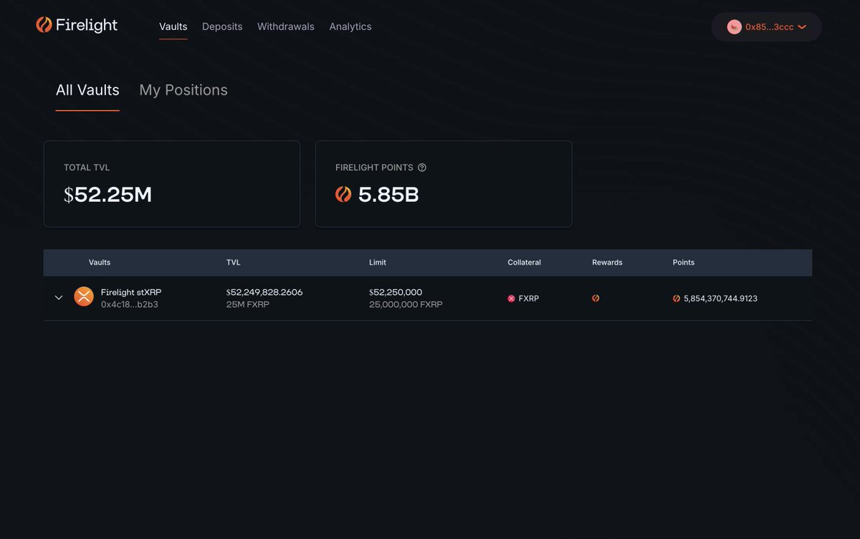Open the Firelight stXRP vault name

[131, 292]
